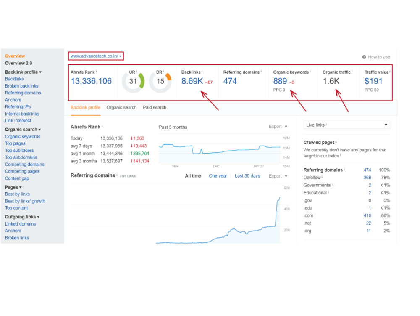This screenshot has height=316, width=420.
Task: Open the www.advancetech.co.in domain dropdown
Action: [96, 56]
